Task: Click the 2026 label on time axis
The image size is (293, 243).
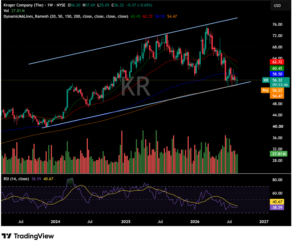Action: 195,222
